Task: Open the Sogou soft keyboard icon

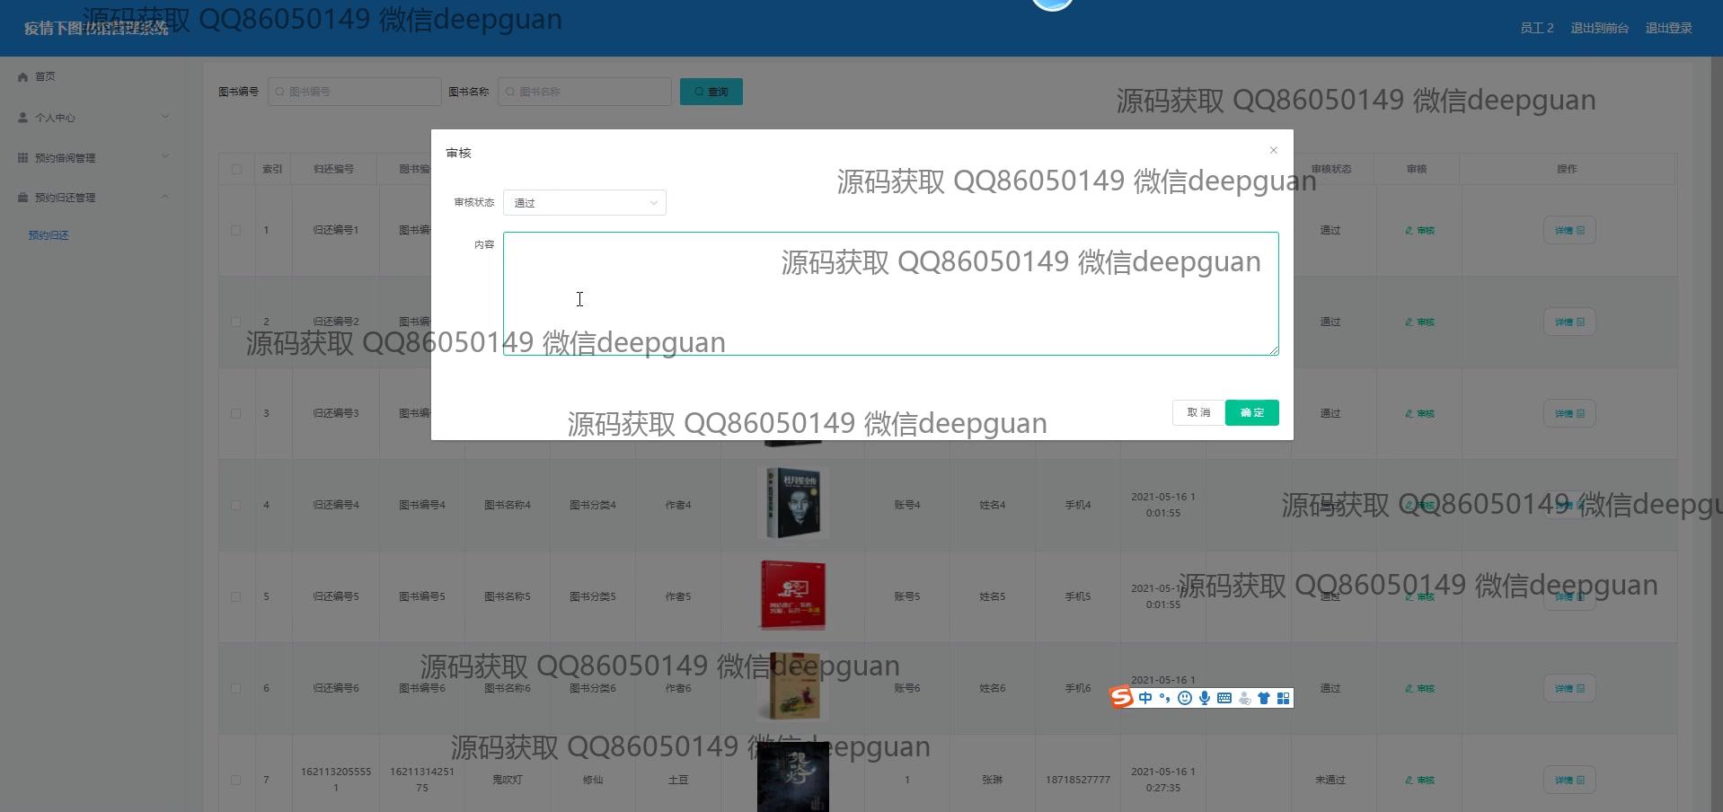Action: point(1224,698)
